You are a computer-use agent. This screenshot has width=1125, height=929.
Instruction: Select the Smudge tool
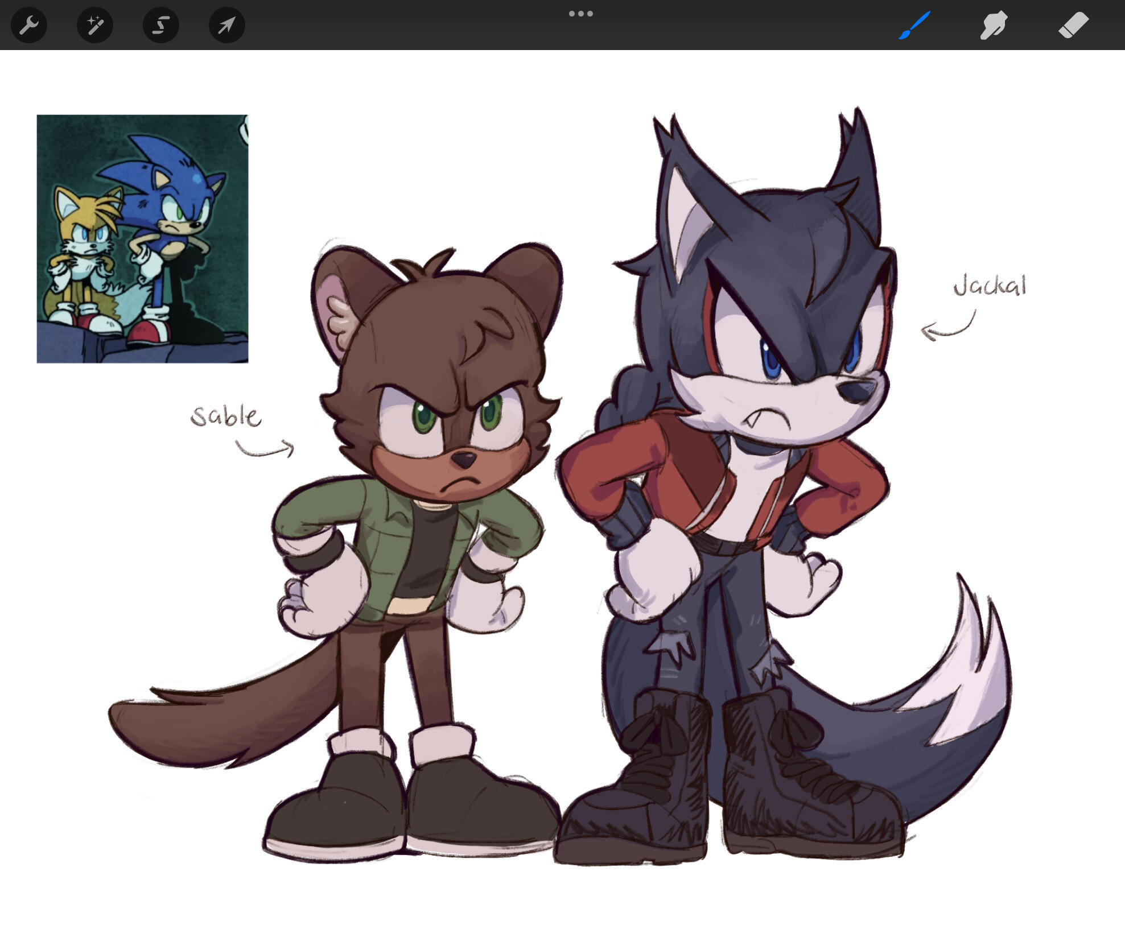(x=994, y=25)
